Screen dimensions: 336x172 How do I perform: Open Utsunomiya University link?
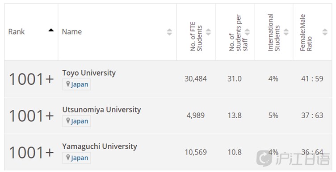101,110
